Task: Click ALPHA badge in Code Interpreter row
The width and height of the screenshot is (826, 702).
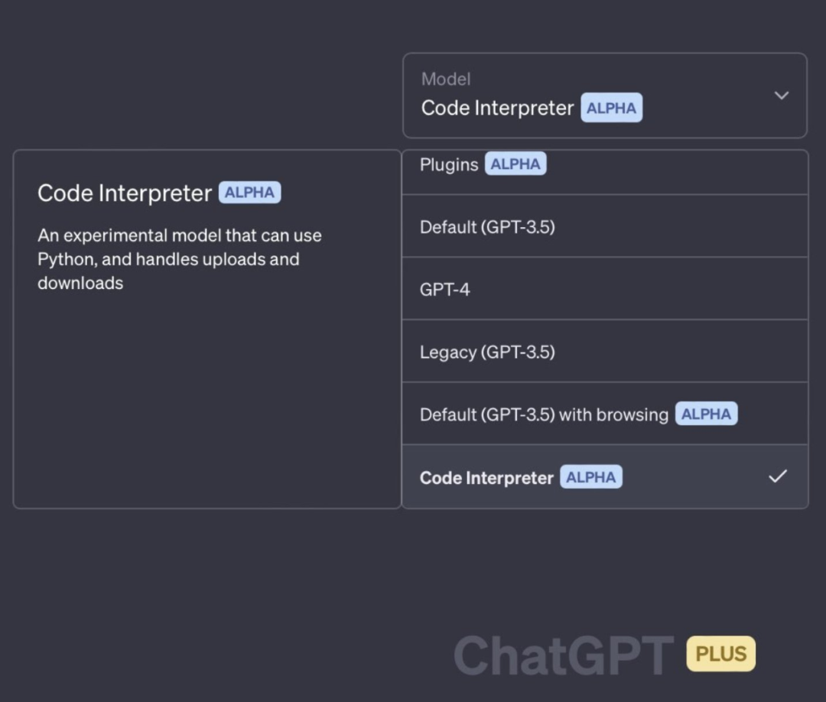Action: (x=591, y=477)
